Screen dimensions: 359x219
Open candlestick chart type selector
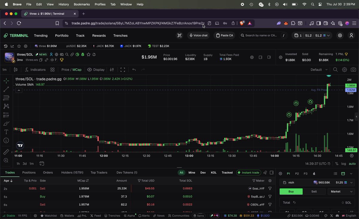point(16,70)
